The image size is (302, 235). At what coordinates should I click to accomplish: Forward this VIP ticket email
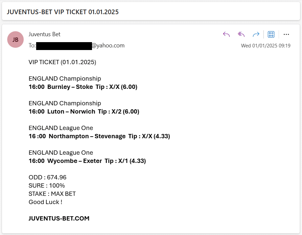point(256,34)
